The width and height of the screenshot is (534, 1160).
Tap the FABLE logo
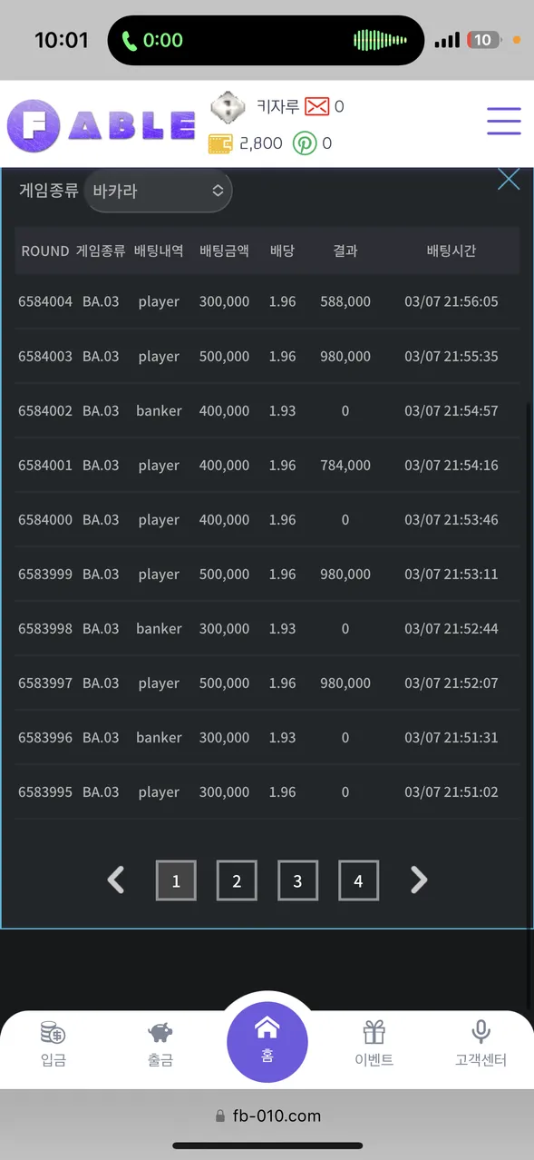(x=102, y=125)
